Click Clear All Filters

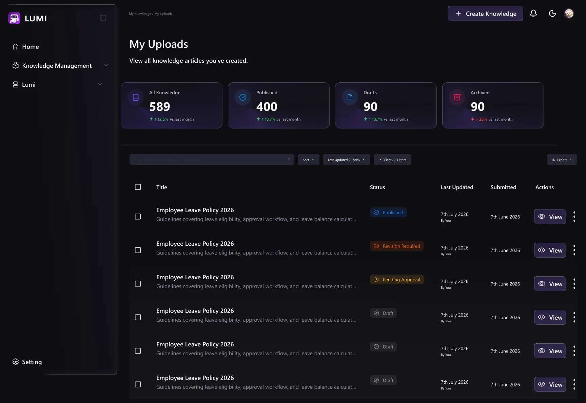pos(392,160)
